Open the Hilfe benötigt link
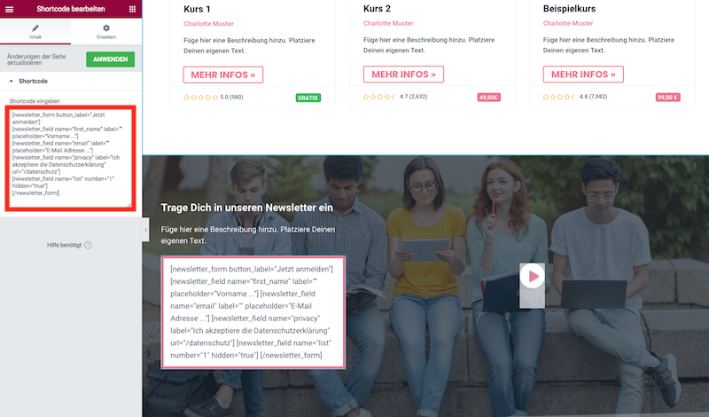 coord(64,245)
